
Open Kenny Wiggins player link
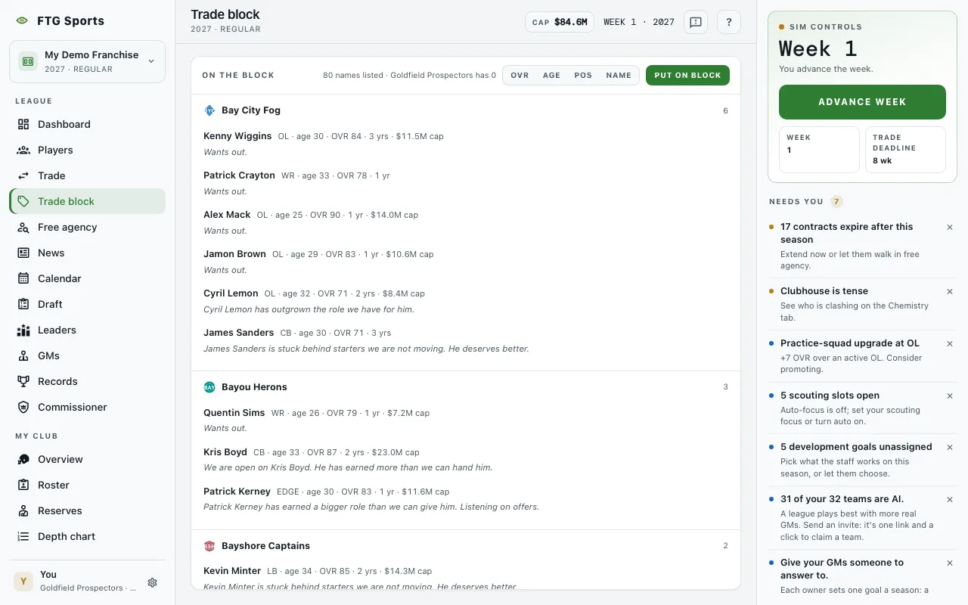coord(237,136)
